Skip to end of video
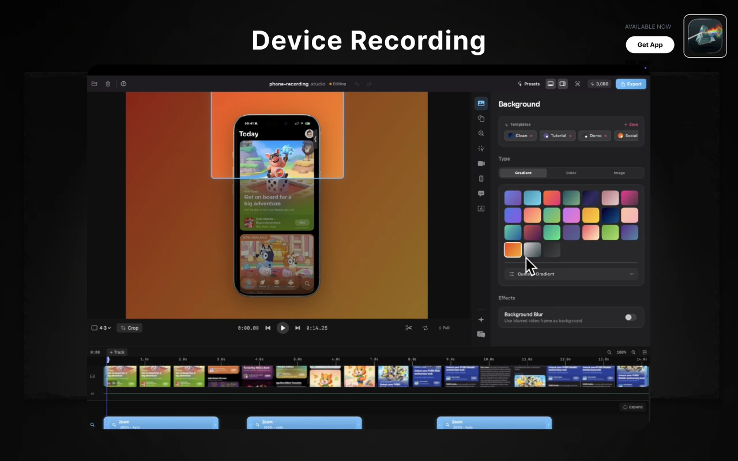 point(298,328)
